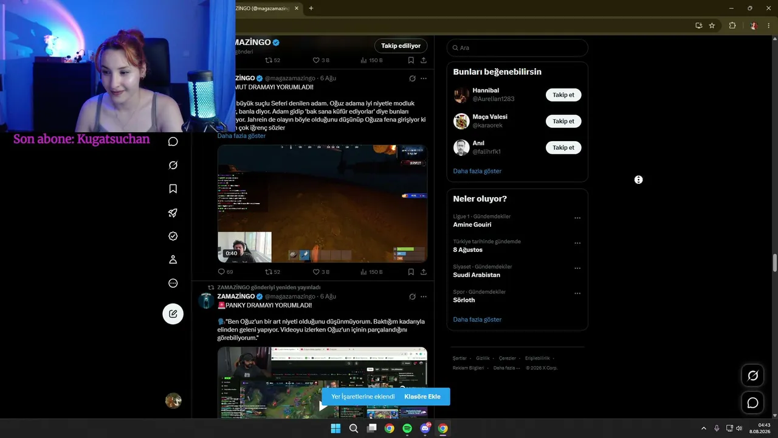The height and width of the screenshot is (438, 778).
Task: Open the Şartlar footer link
Action: point(460,358)
